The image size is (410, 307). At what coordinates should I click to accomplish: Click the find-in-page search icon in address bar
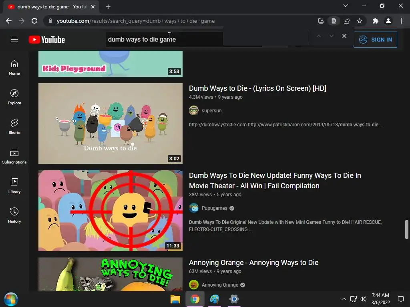(334, 21)
